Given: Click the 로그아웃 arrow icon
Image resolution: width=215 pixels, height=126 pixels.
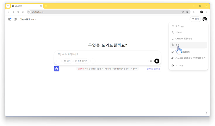Looking at the screenshot, I should [x=173, y=65].
